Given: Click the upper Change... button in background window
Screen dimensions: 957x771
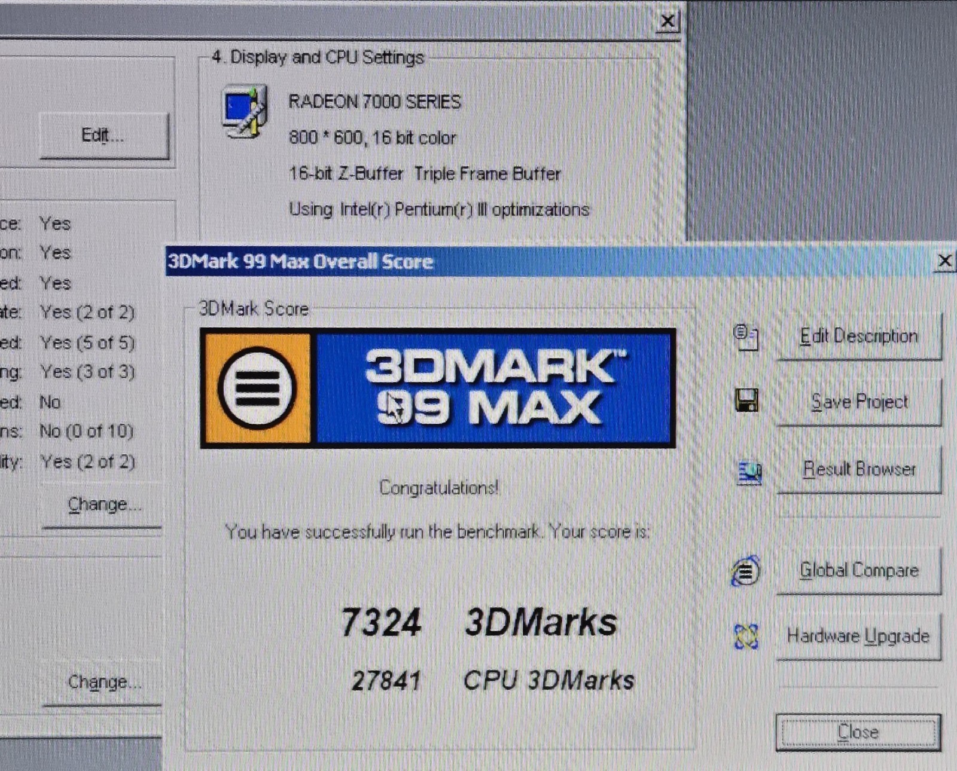Looking at the screenshot, I should 102,505.
